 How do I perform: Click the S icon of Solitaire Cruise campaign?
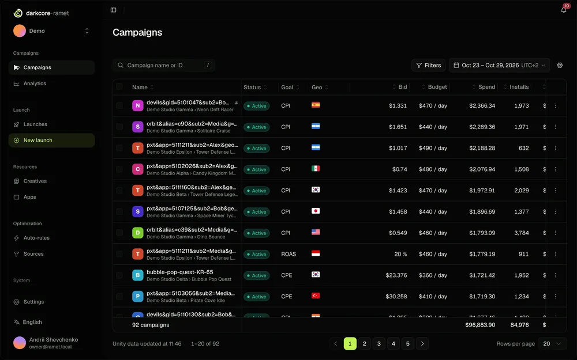[138, 127]
